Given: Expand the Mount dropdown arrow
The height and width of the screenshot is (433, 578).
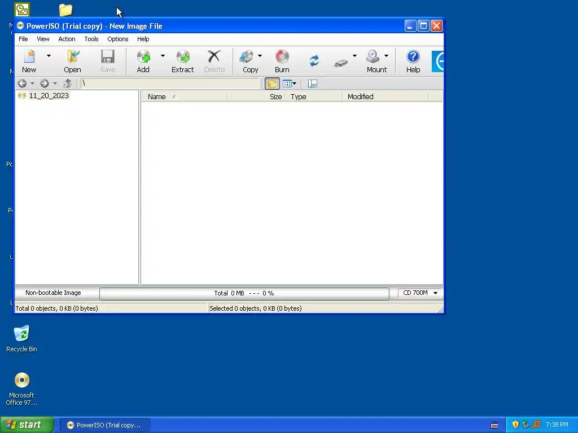Looking at the screenshot, I should click(x=386, y=56).
